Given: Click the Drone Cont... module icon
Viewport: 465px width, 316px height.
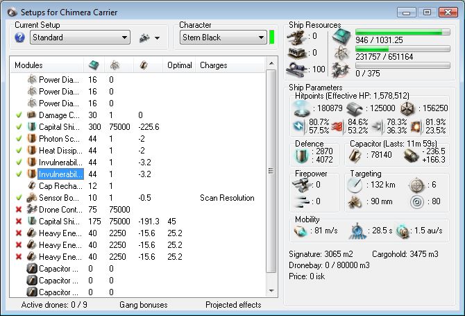Looking at the screenshot, I should [31, 209].
